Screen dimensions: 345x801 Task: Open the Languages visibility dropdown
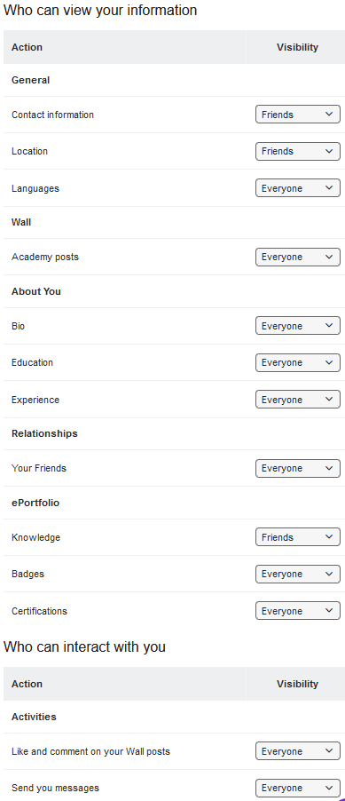pyautogui.click(x=297, y=188)
